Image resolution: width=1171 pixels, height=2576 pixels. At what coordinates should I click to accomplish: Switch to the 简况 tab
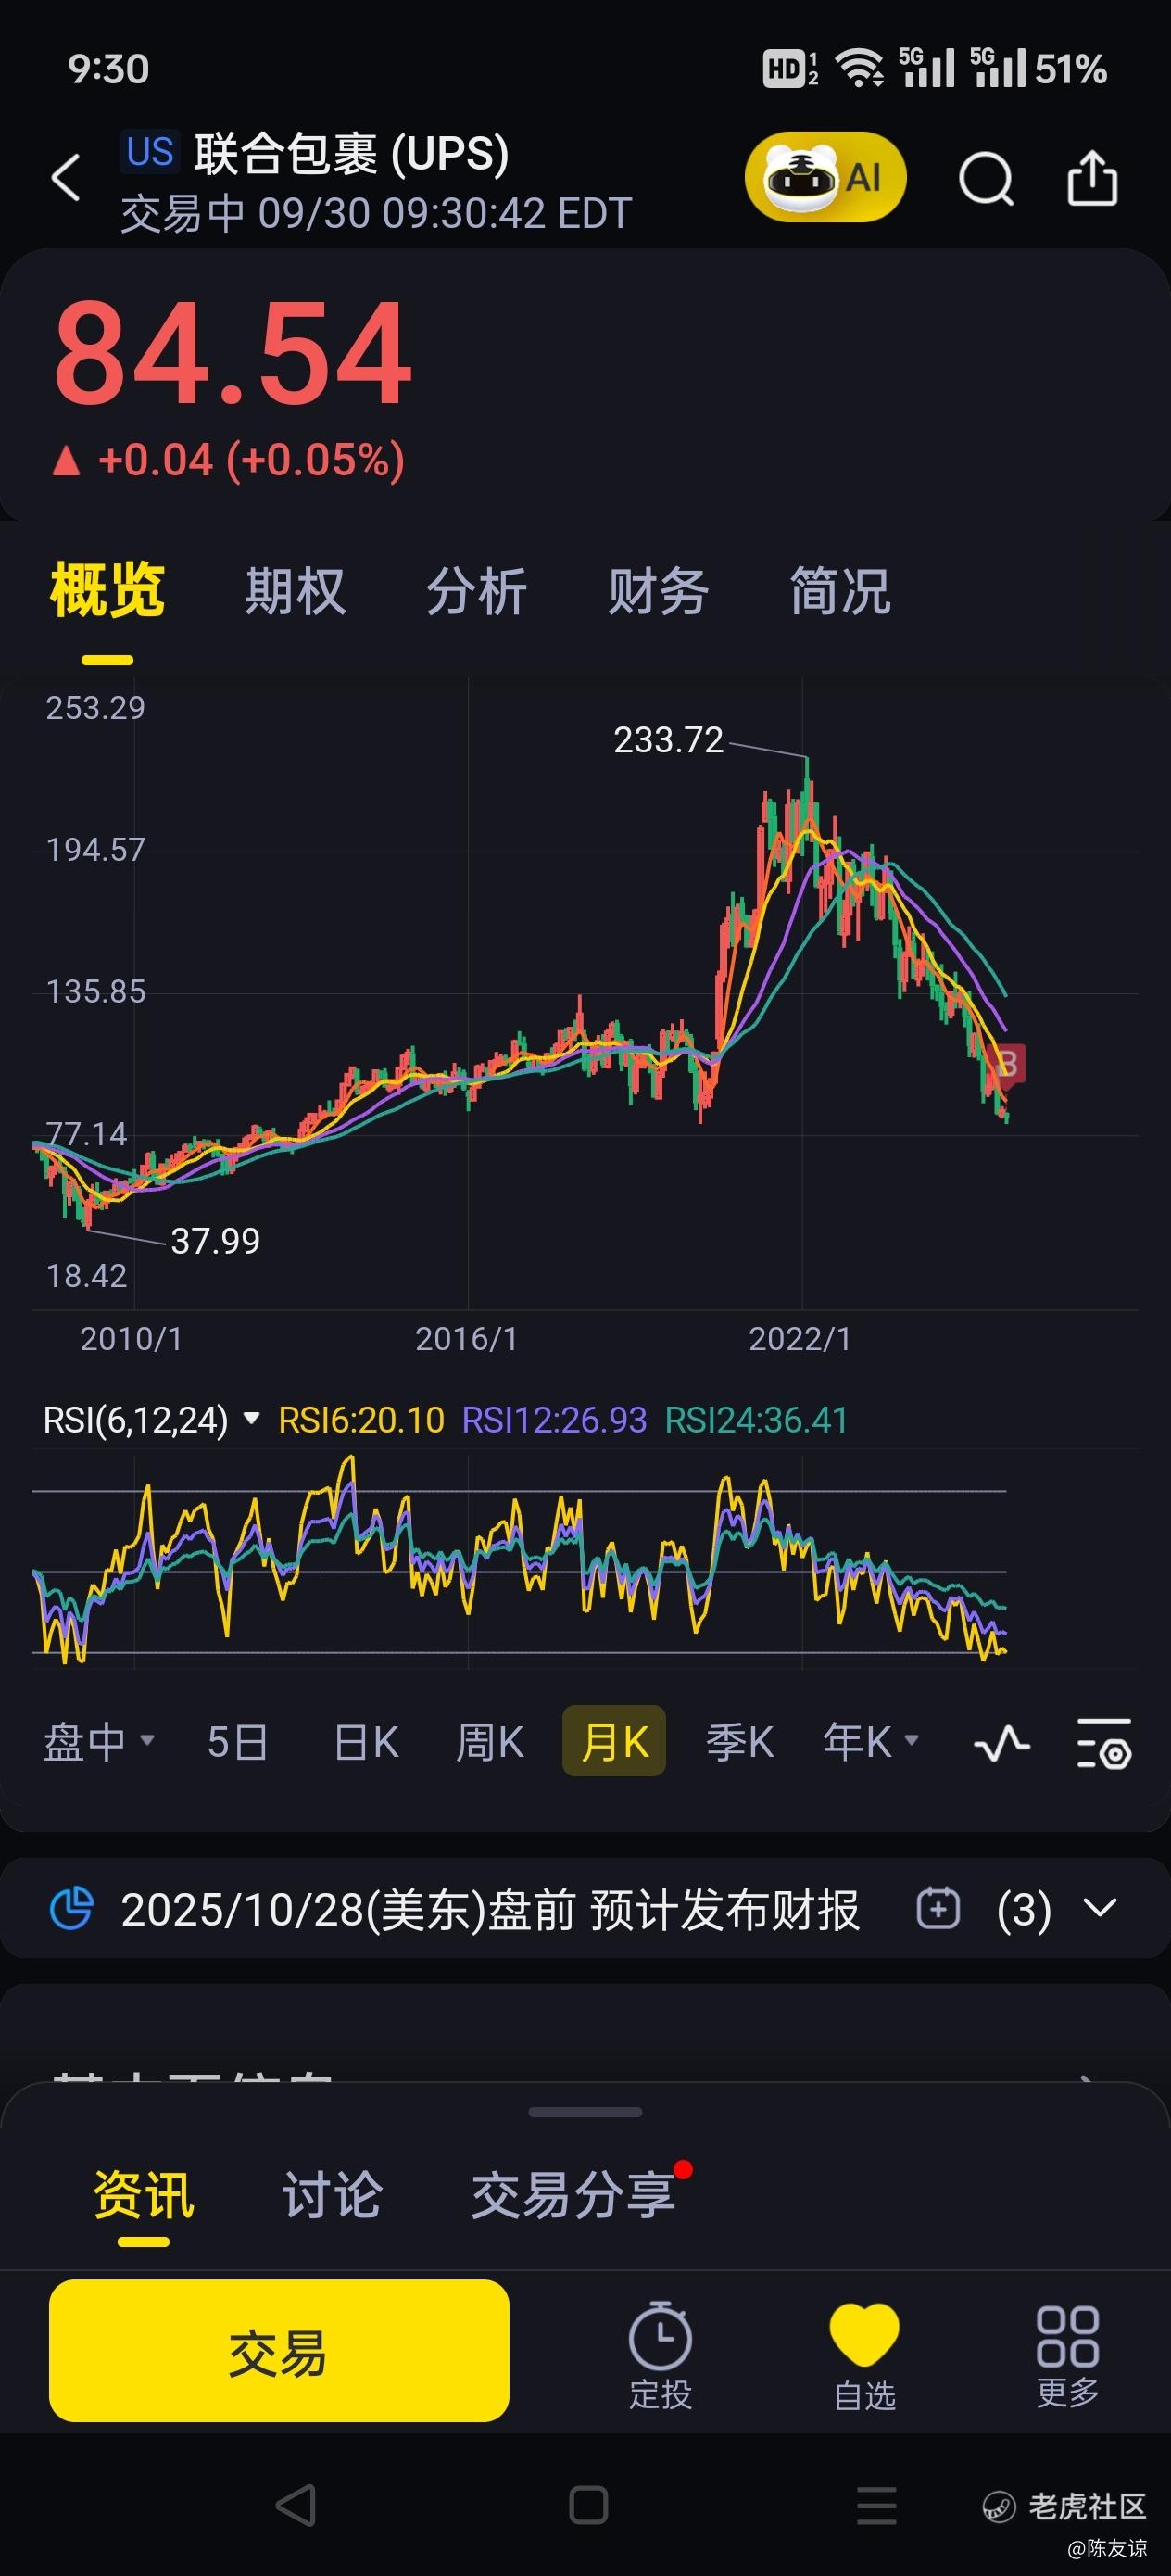(x=840, y=590)
